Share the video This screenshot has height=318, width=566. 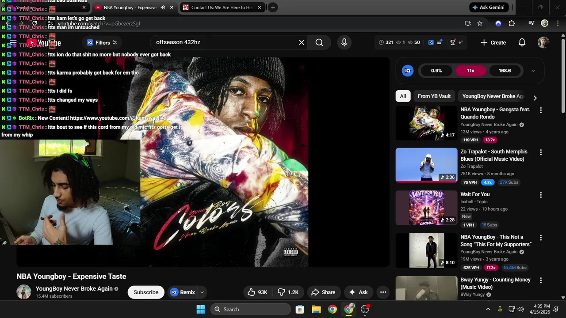point(324,292)
